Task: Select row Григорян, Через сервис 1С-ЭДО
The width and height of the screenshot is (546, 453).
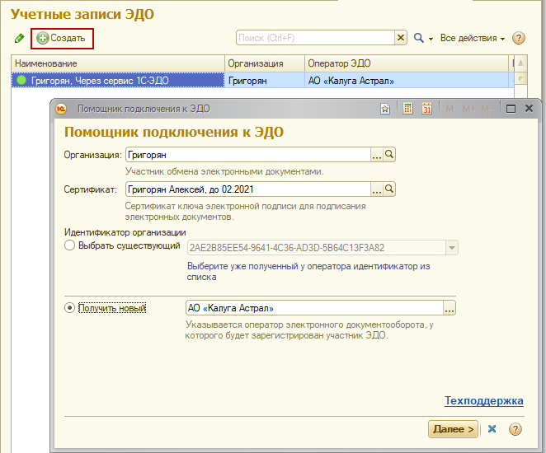Action: pyautogui.click(x=118, y=81)
